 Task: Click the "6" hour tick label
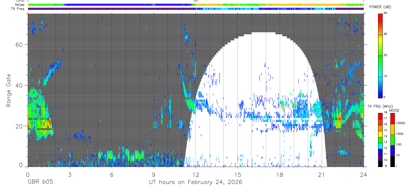pyautogui.click(x=112, y=174)
